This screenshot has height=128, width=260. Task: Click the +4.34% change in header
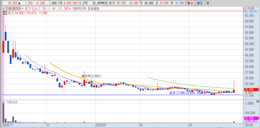40,3
